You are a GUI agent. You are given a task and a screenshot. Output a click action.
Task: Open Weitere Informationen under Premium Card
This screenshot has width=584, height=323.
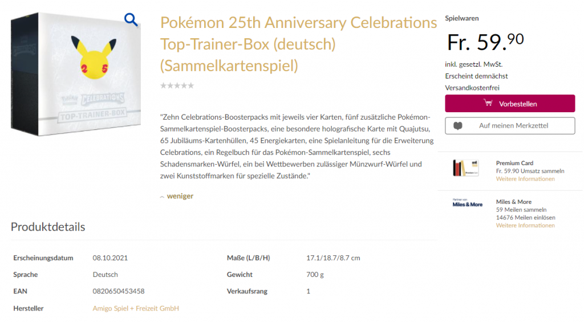tap(525, 179)
